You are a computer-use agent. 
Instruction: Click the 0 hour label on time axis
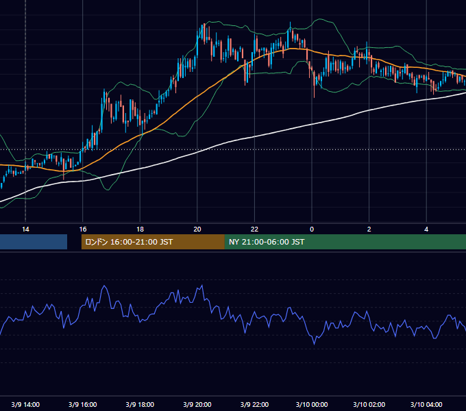[x=312, y=229]
